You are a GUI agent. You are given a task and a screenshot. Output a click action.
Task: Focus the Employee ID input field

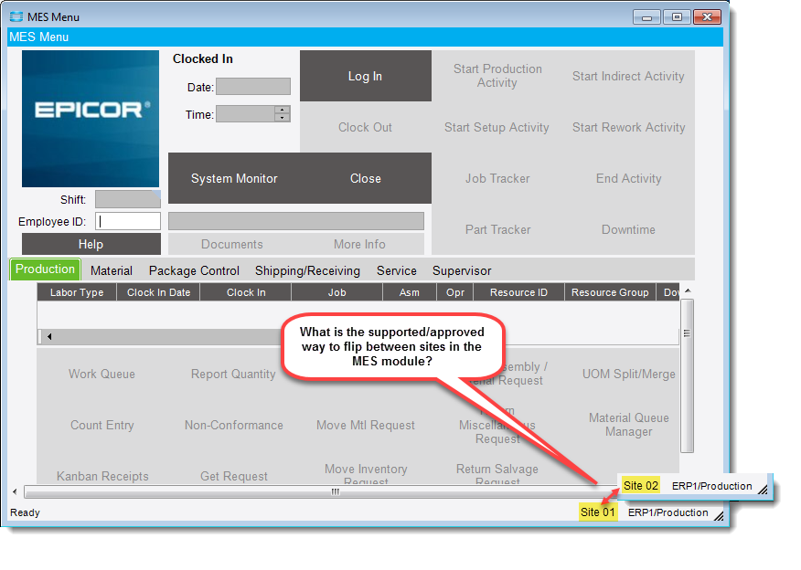point(128,221)
